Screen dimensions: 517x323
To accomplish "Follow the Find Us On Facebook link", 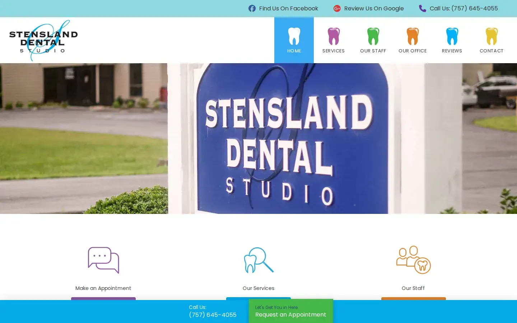I will (283, 8).
